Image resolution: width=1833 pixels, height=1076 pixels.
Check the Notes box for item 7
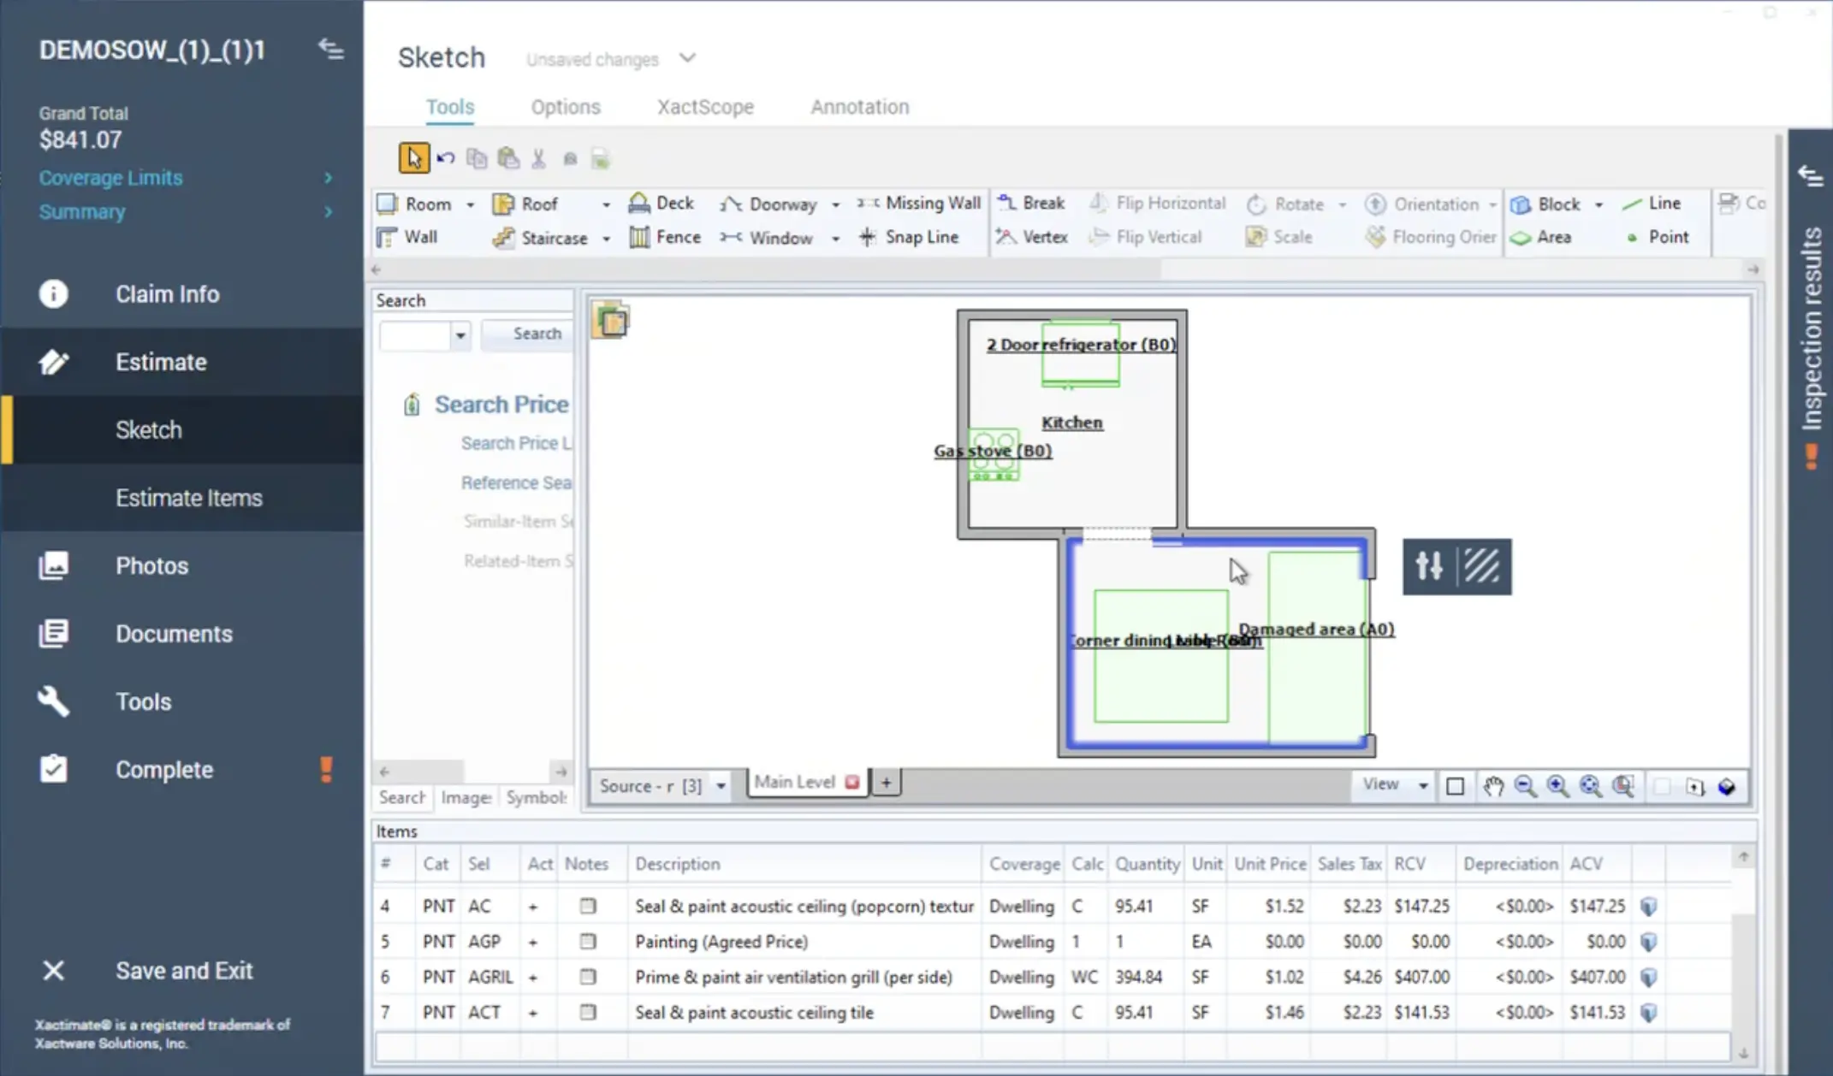[x=587, y=1012]
